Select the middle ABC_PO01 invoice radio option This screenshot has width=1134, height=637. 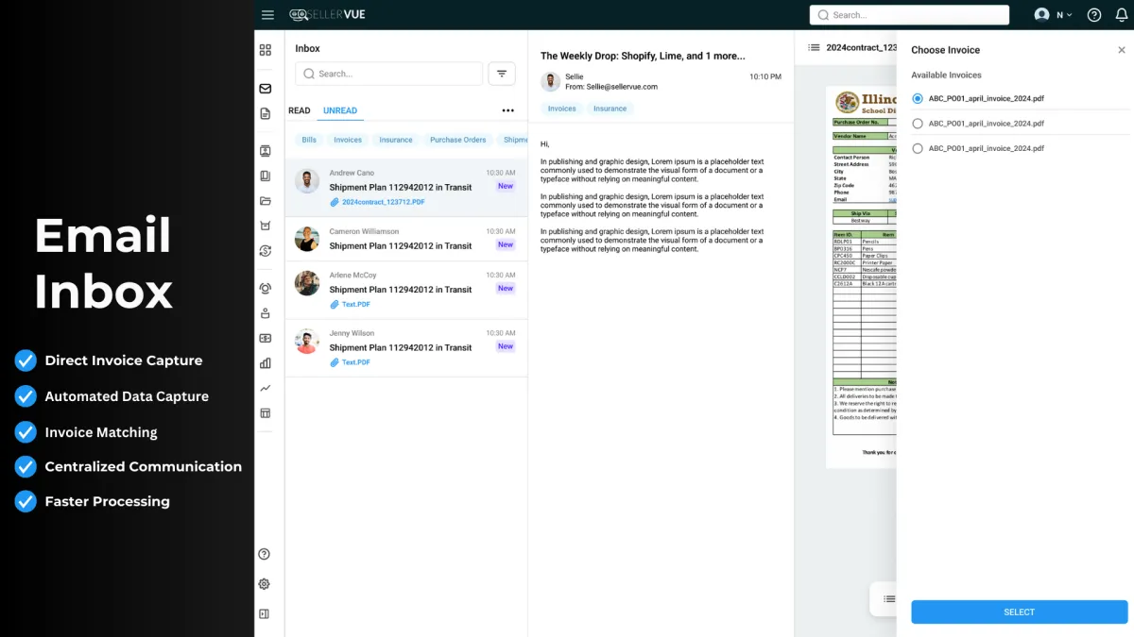click(918, 124)
